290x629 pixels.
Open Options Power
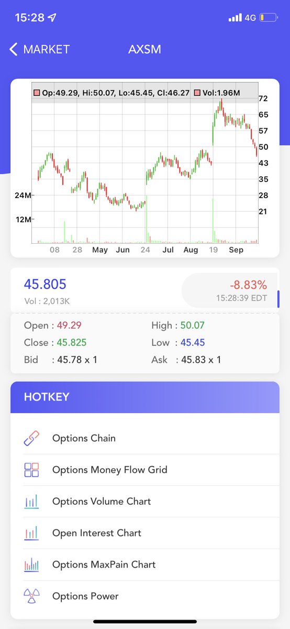pyautogui.click(x=145, y=596)
